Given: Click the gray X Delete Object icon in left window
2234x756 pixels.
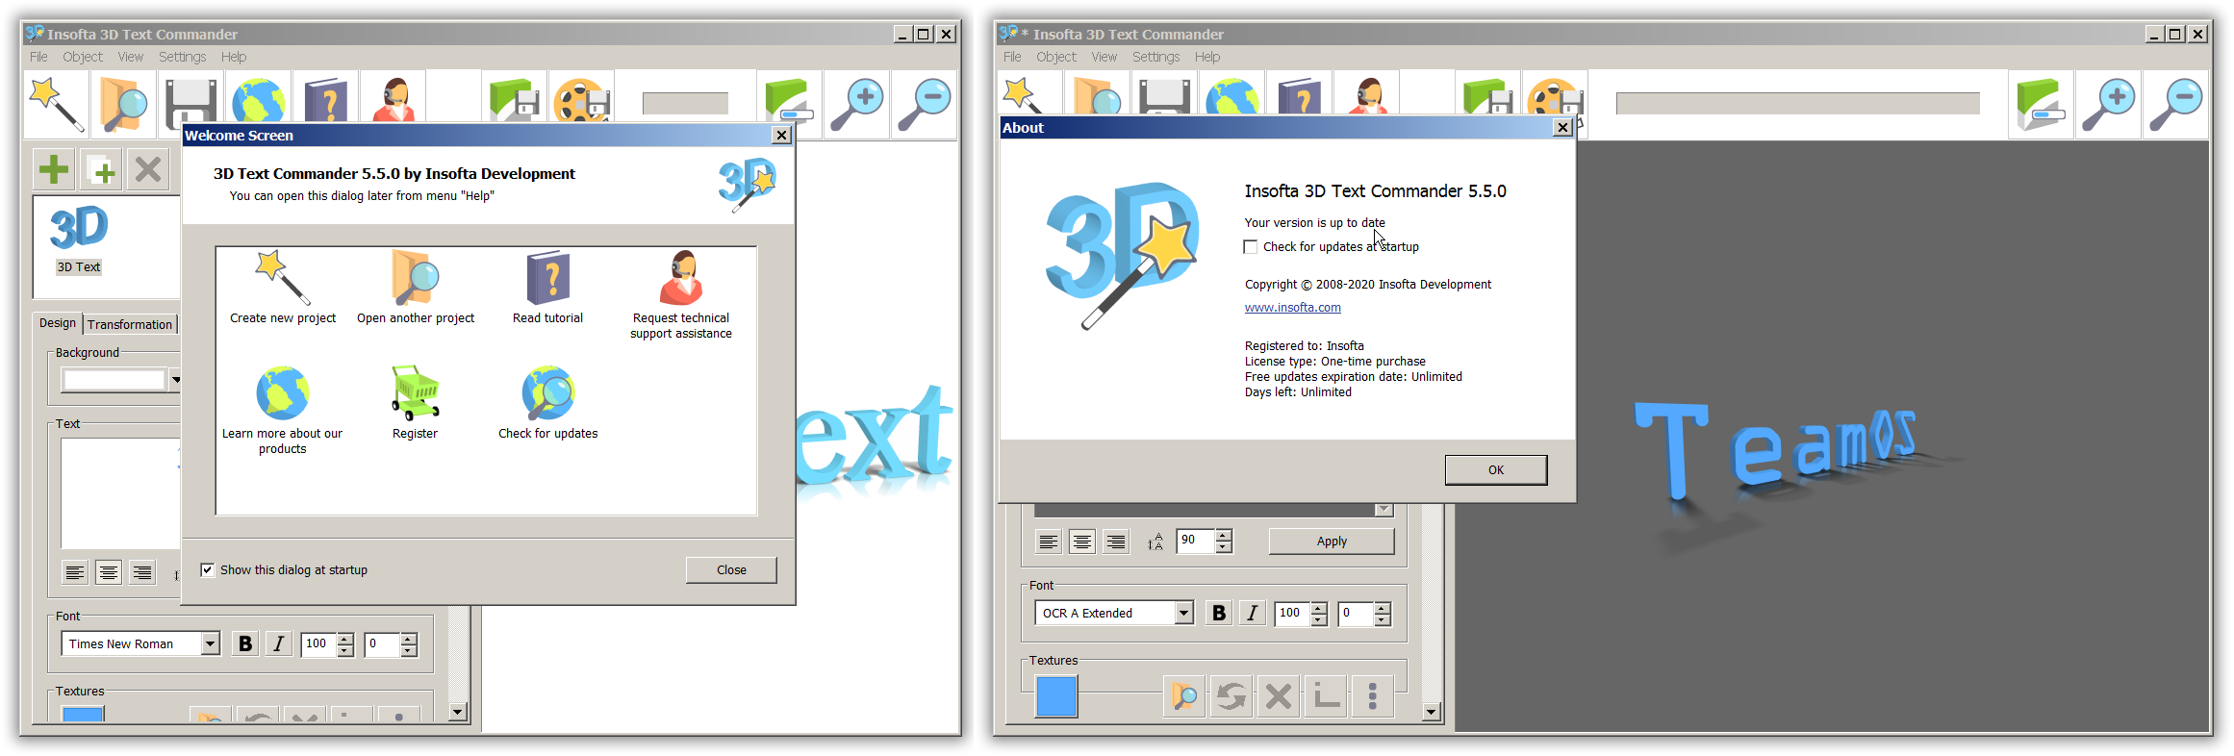Looking at the screenshot, I should pyautogui.click(x=148, y=170).
